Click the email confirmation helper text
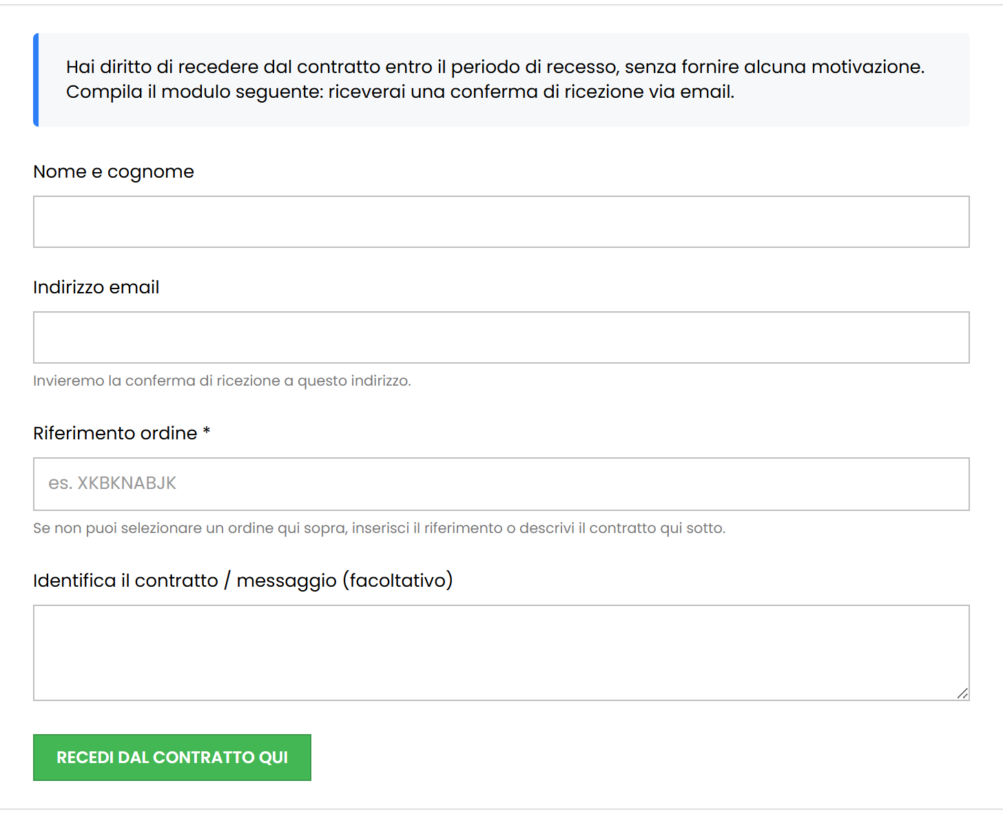 [222, 381]
